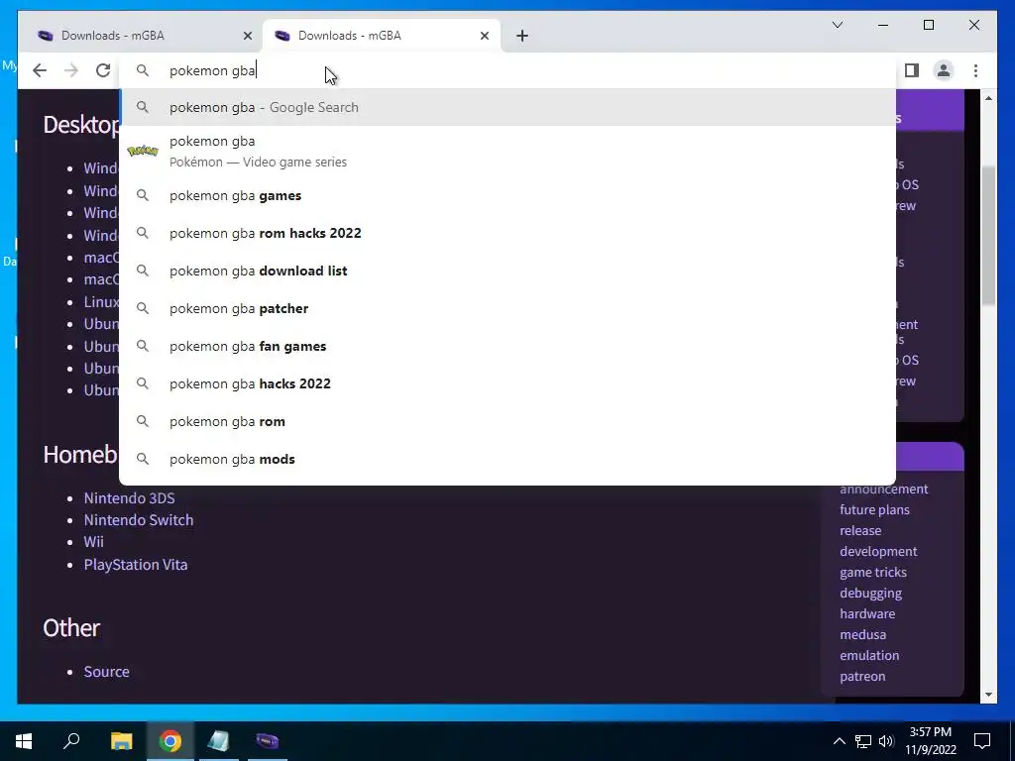
Task: Click the address bar with pokemon gba
Action: pyautogui.click(x=507, y=70)
